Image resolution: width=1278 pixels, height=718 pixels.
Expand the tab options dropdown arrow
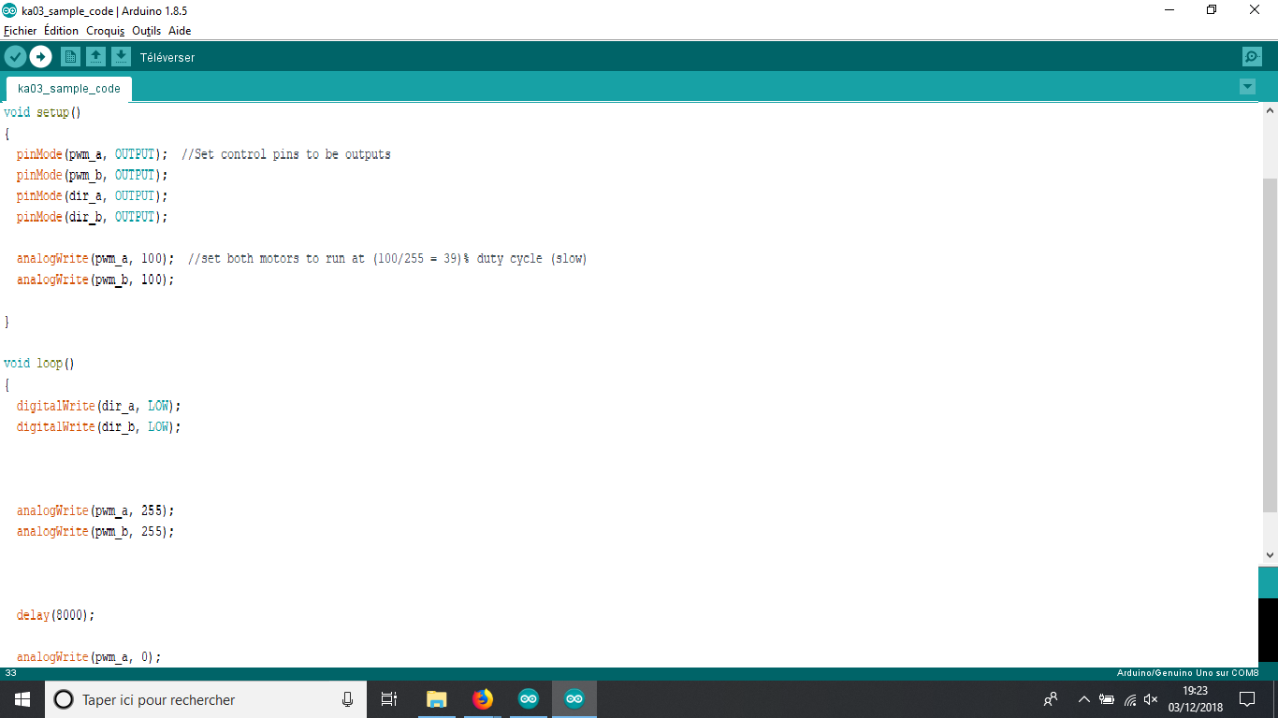click(1247, 87)
